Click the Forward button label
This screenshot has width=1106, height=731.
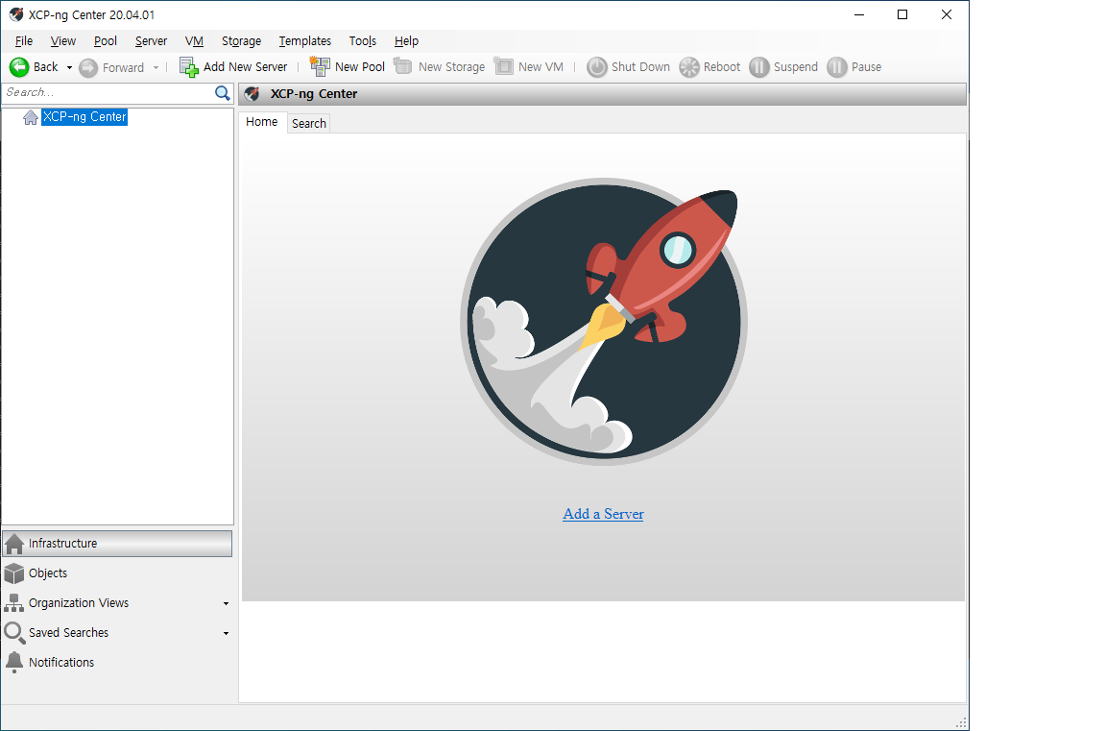click(124, 68)
